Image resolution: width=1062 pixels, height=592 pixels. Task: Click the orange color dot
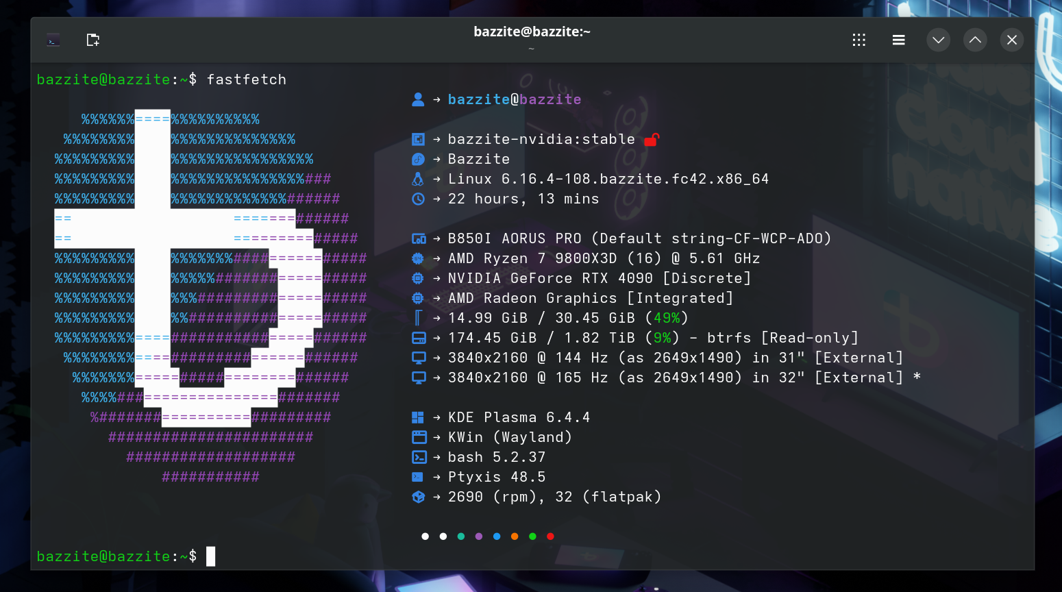(515, 536)
